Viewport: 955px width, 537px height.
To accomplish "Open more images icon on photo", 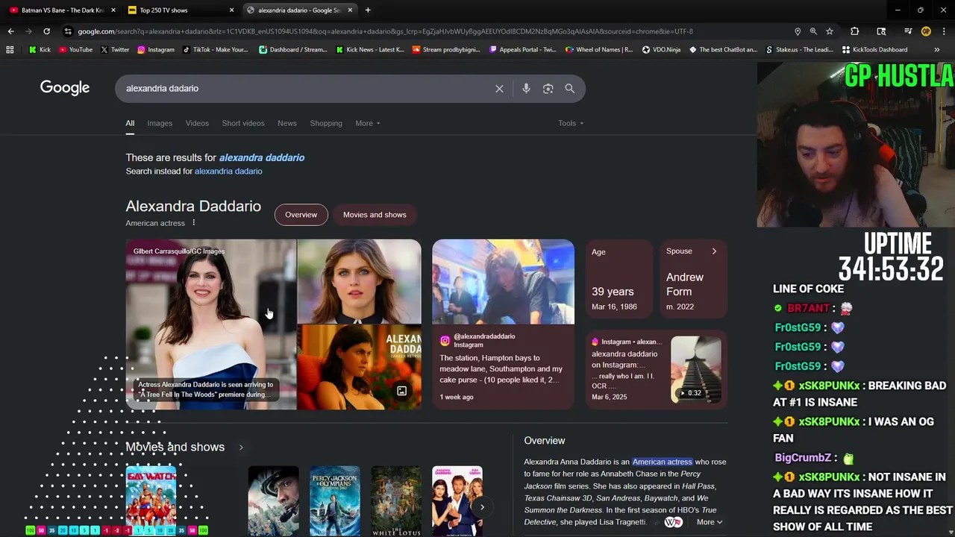I will click(x=401, y=391).
